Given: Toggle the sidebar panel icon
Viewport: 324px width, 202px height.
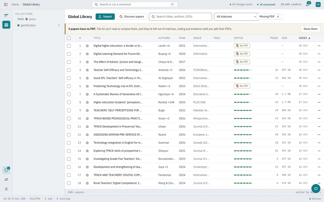Looking at the screenshot, I should pos(6,4).
